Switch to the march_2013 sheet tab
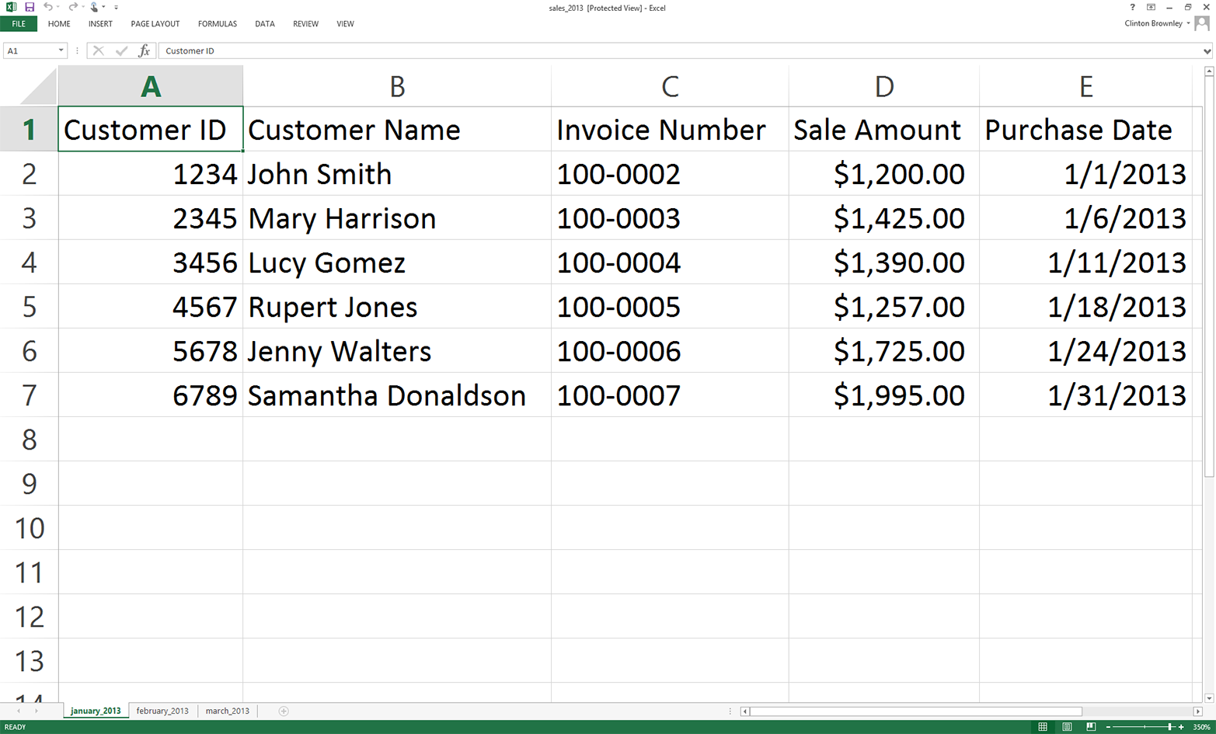 tap(228, 711)
